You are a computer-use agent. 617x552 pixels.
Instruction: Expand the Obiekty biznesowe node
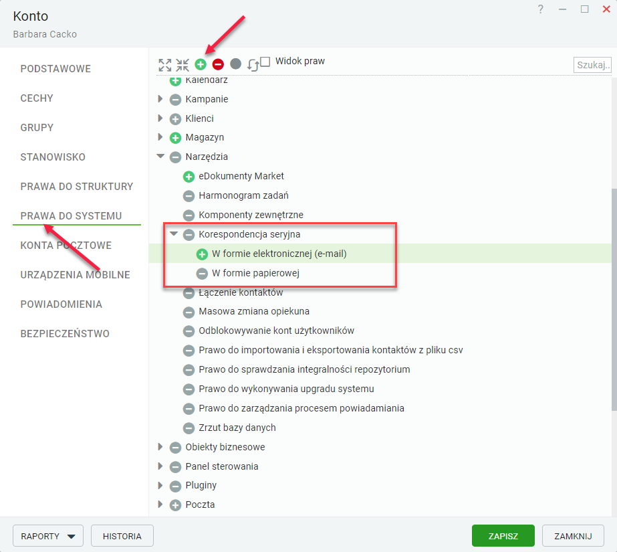160,446
